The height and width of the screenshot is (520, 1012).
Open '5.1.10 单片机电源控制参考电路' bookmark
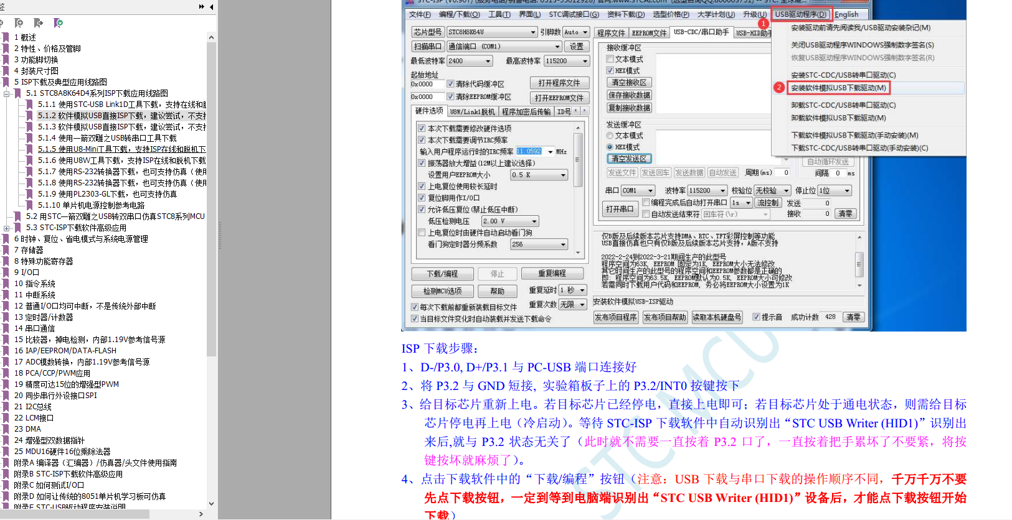point(91,205)
